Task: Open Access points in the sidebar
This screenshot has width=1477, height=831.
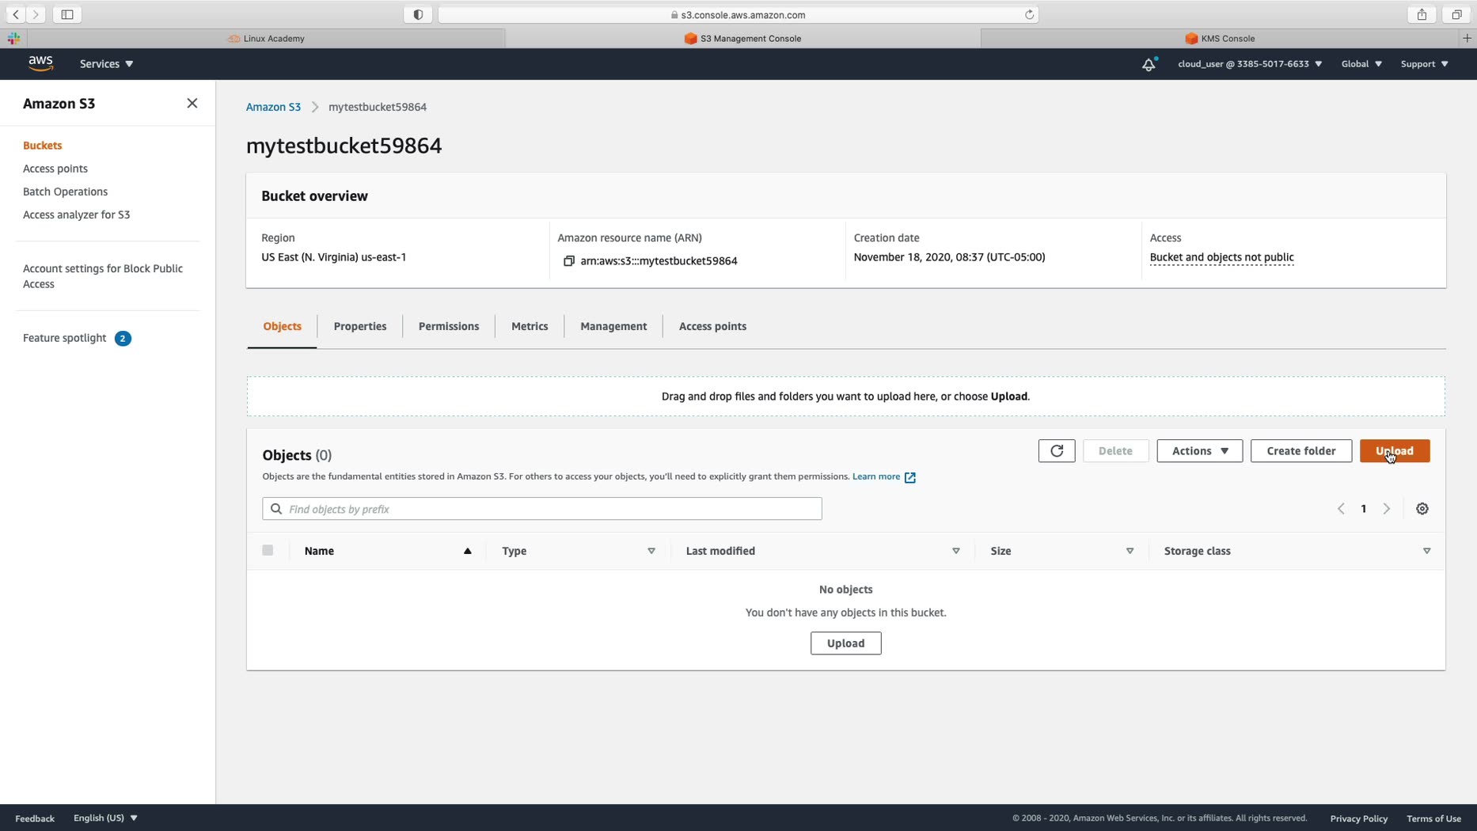Action: click(55, 169)
